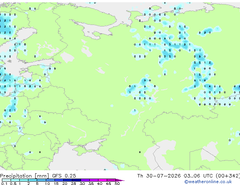Click the 0.5 legend scale value
240x185 pixels.
click(x=13, y=183)
